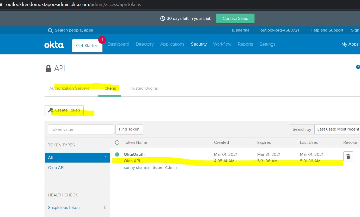Switch to Trusted Origins tab
Viewport: 360px width, 217px height.
144,88
